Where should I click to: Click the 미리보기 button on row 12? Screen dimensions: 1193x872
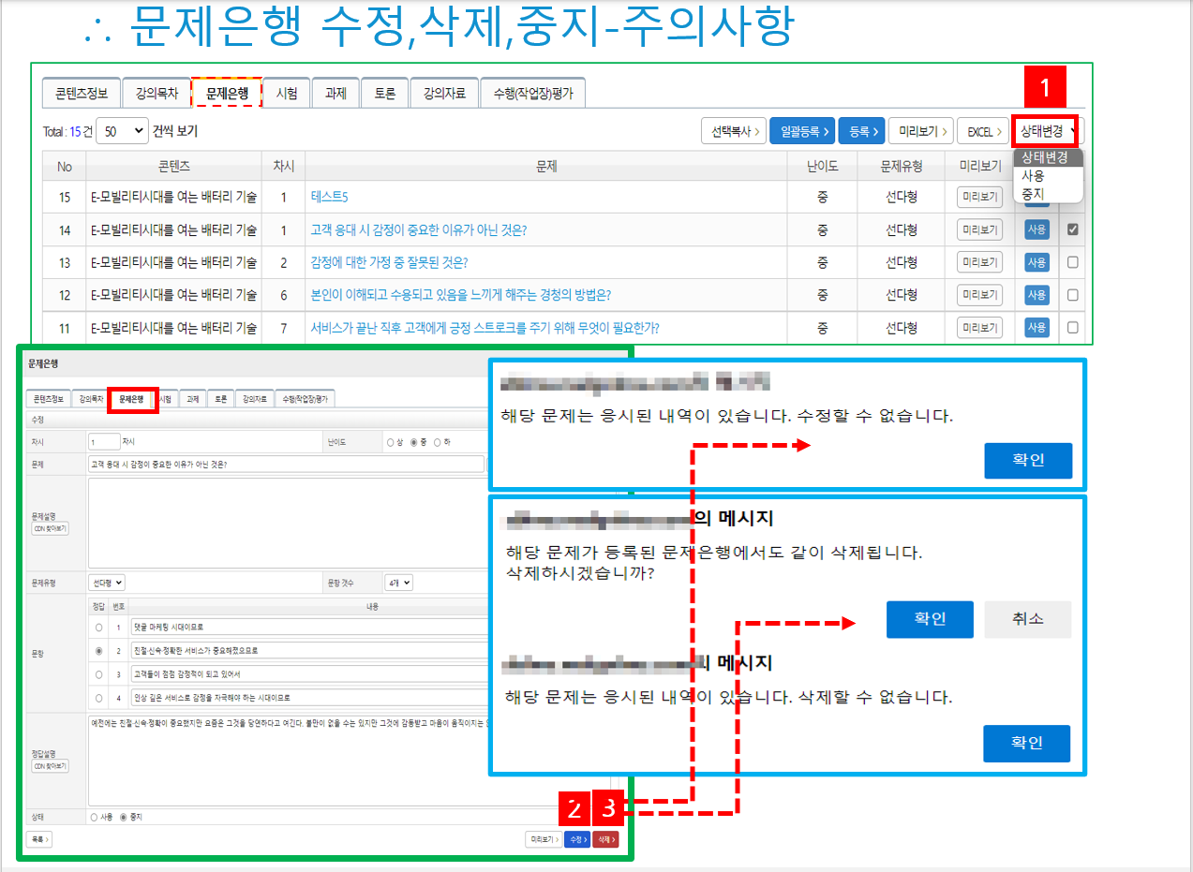(x=979, y=295)
